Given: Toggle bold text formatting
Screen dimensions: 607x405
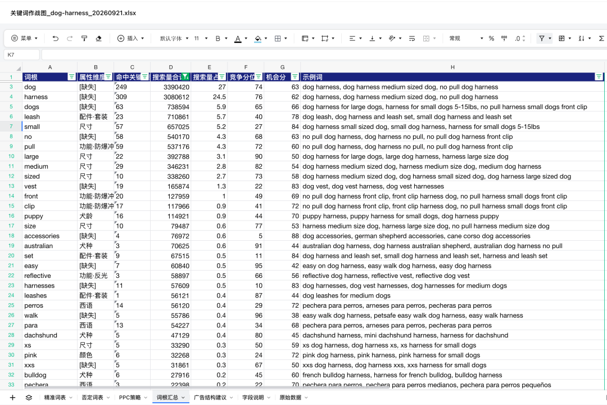Looking at the screenshot, I should 218,38.
